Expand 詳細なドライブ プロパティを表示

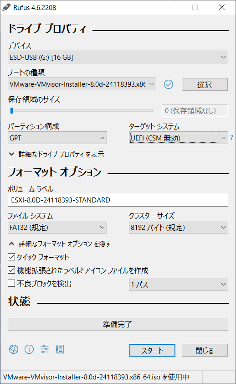(x=57, y=154)
